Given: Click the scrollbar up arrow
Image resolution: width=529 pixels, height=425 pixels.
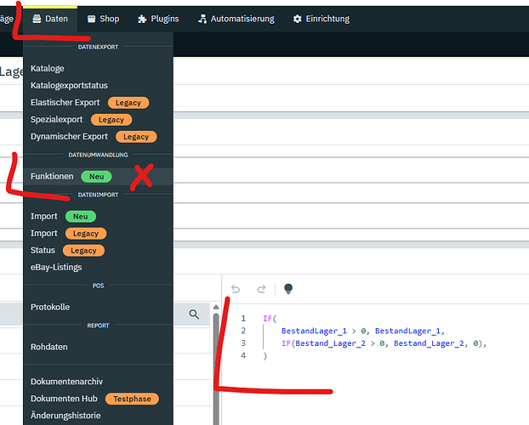Looking at the screenshot, I should coord(216,308).
